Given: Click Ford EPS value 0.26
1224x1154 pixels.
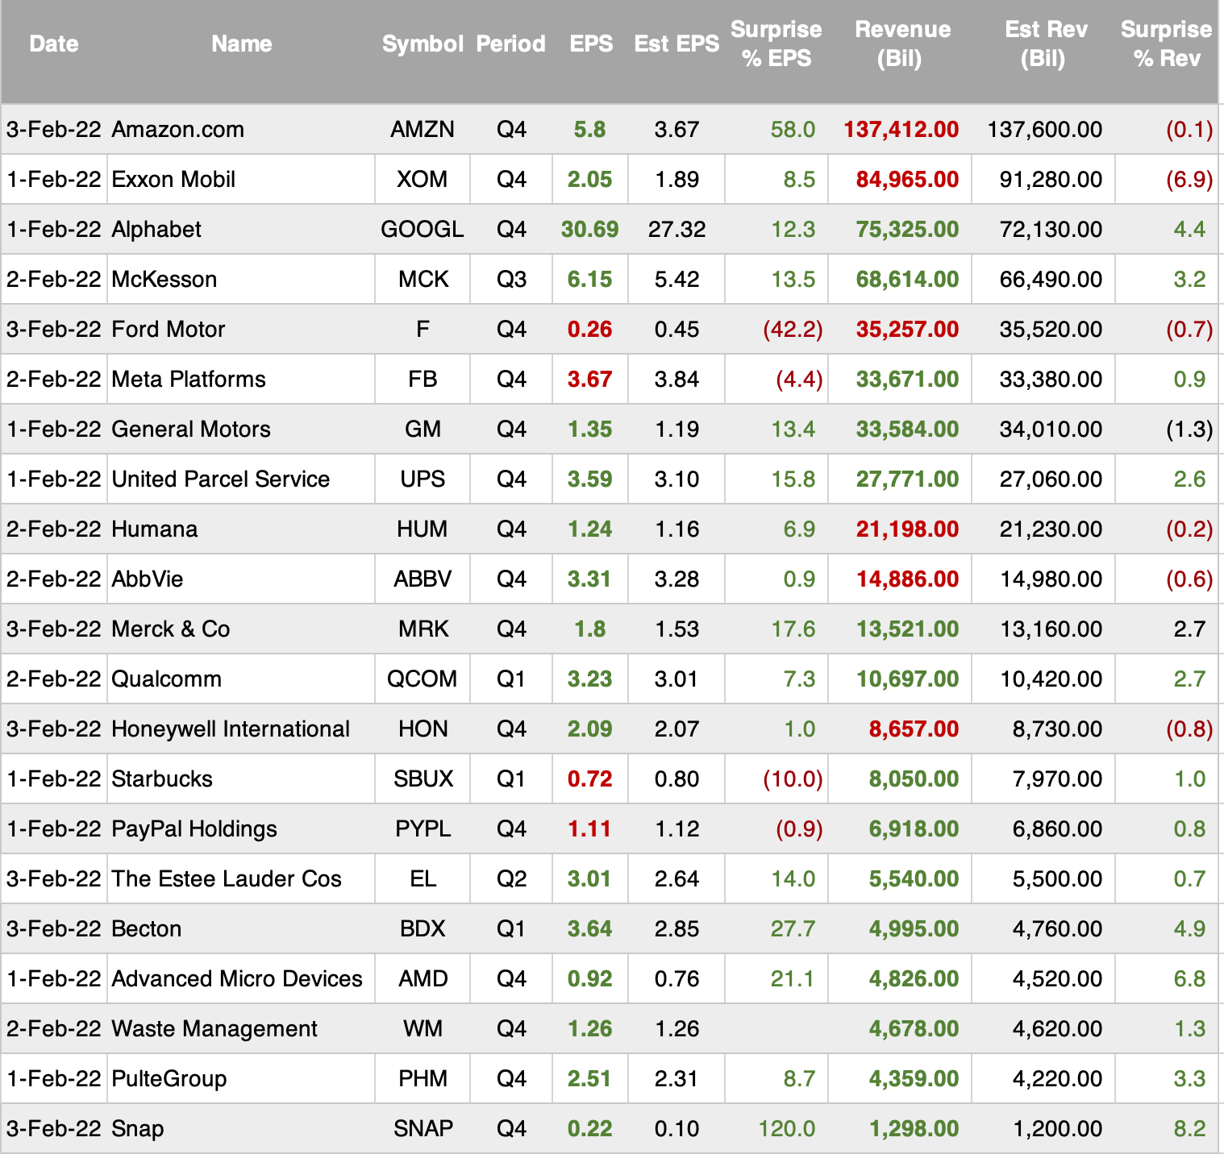Looking at the screenshot, I should tap(590, 329).
